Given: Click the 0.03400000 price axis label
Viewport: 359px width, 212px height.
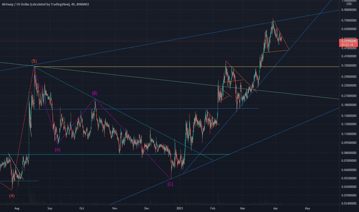Looking at the screenshot, I should 349,203.
